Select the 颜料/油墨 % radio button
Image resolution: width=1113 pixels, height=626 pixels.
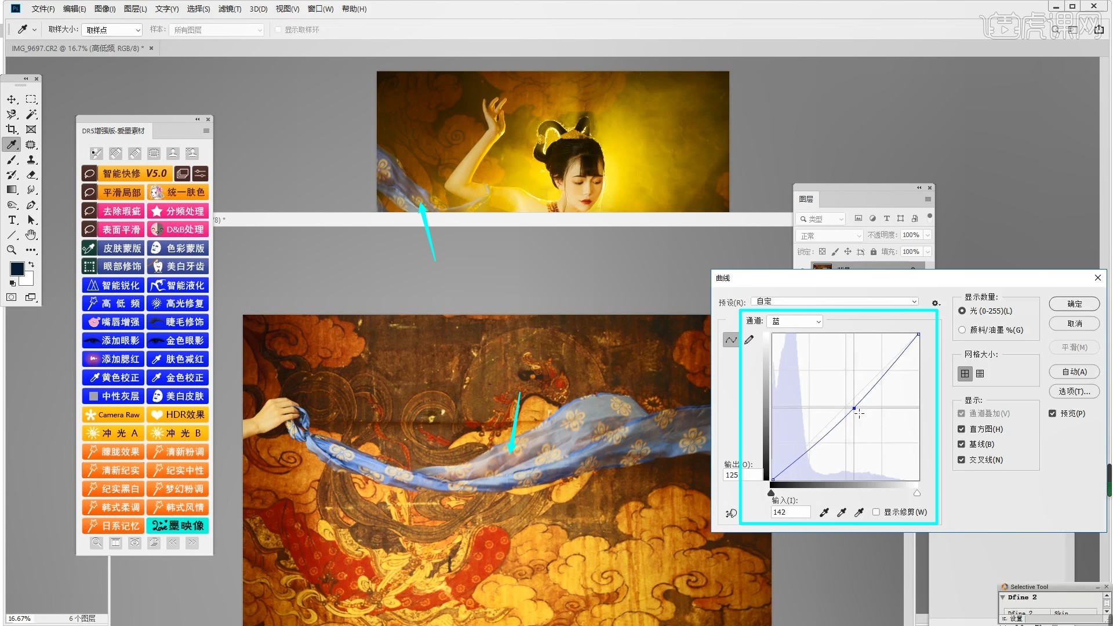pyautogui.click(x=962, y=330)
